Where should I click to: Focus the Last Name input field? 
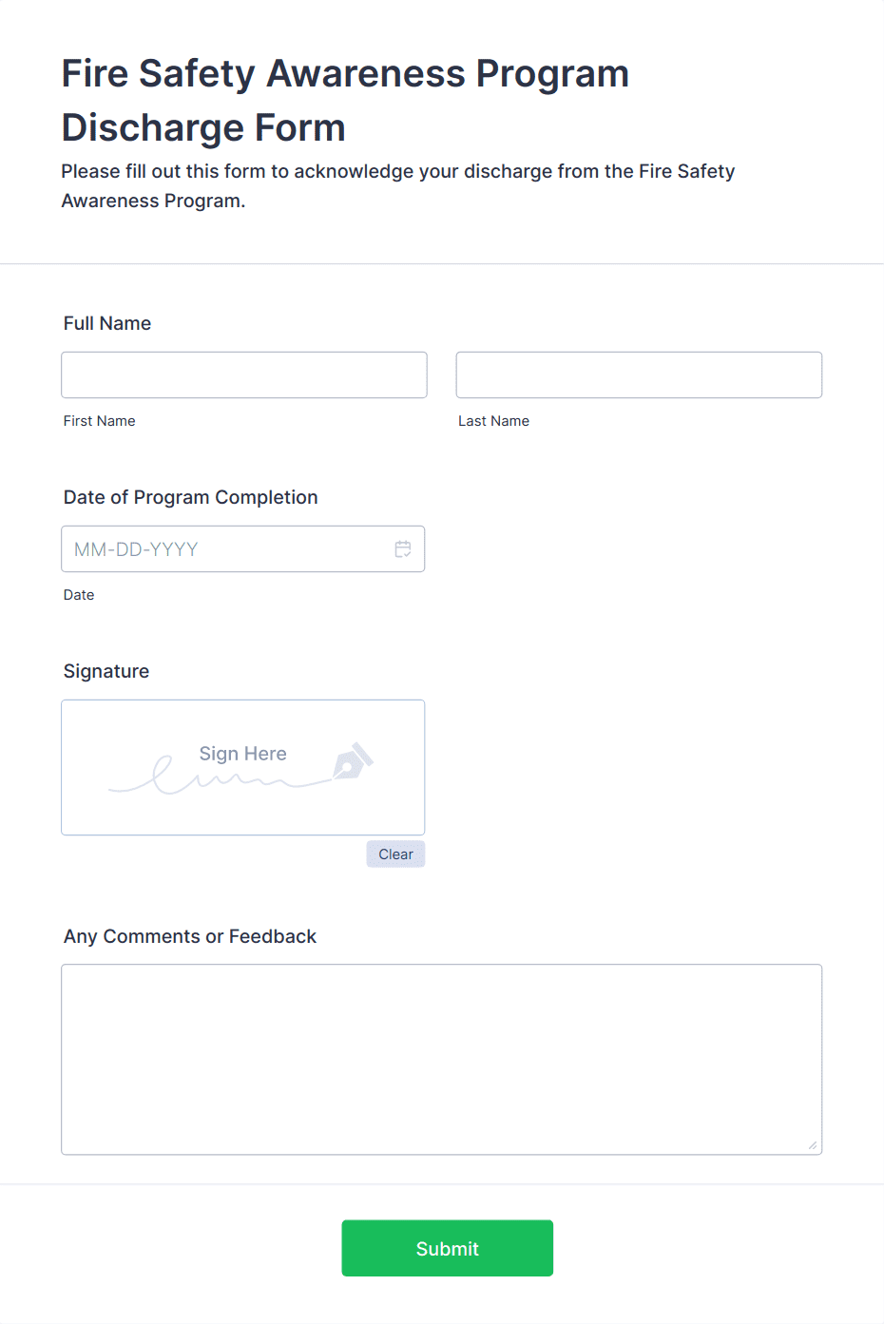(639, 375)
